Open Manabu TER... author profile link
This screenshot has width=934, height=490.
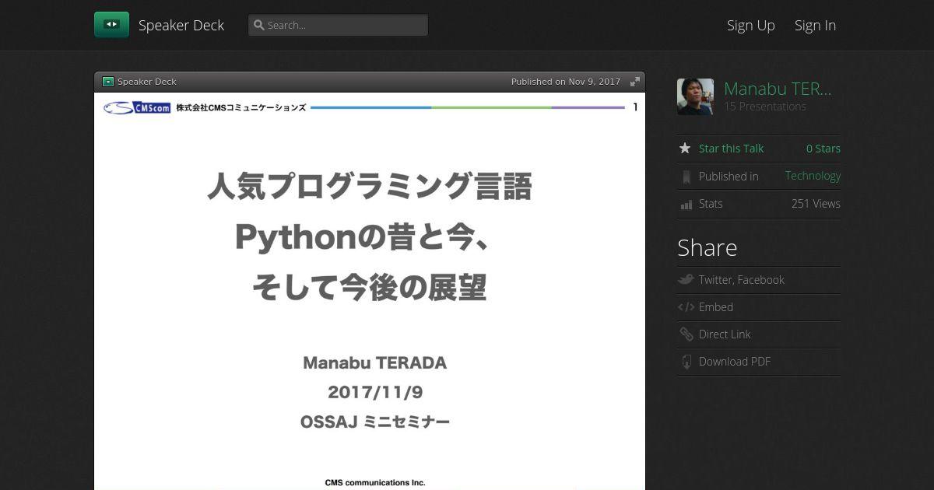click(778, 89)
